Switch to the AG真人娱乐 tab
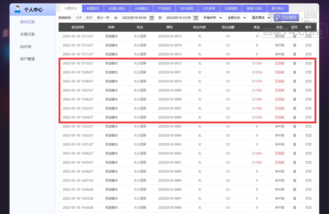The height and width of the screenshot is (214, 329). (117, 8)
